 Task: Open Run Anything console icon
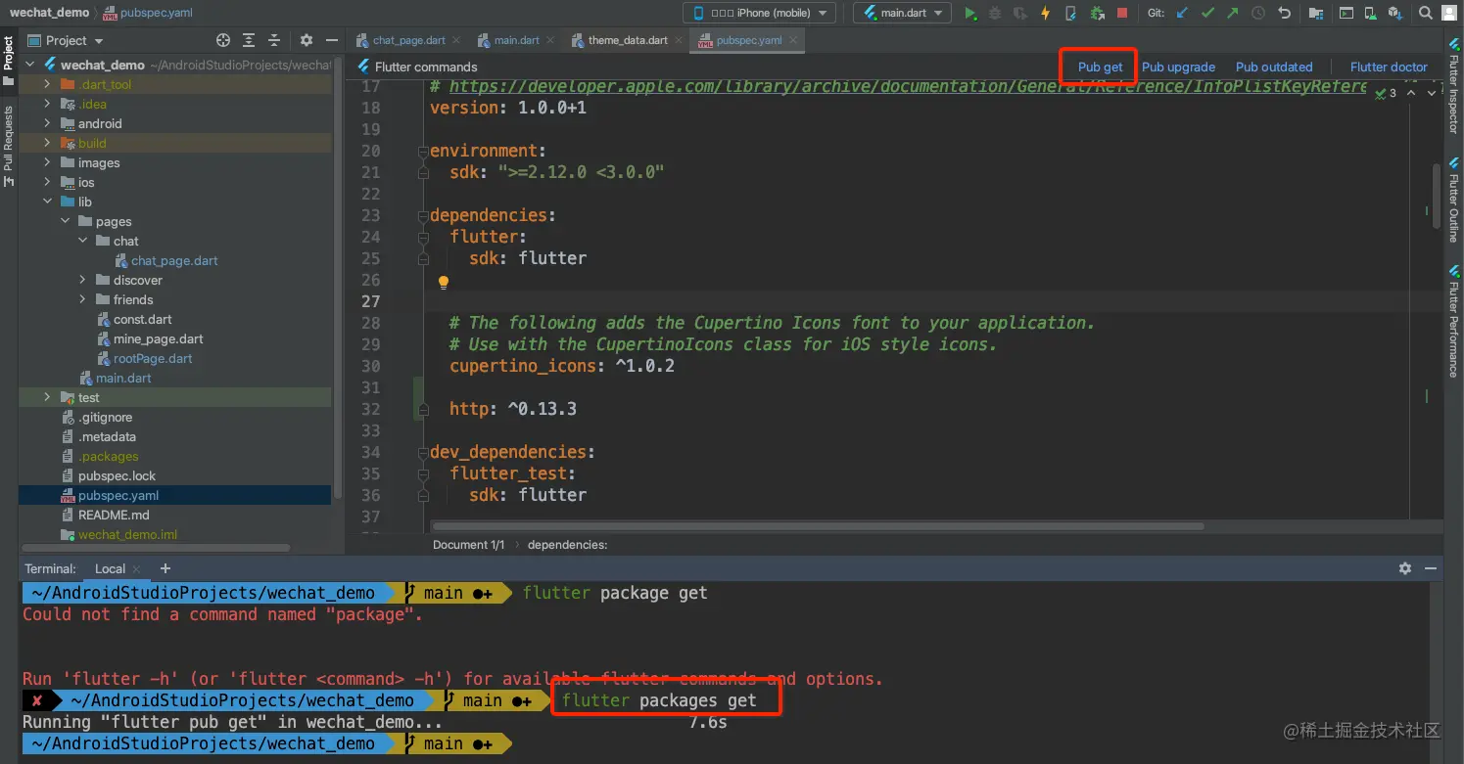pos(1346,13)
